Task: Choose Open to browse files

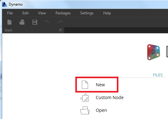Action: pos(101,110)
